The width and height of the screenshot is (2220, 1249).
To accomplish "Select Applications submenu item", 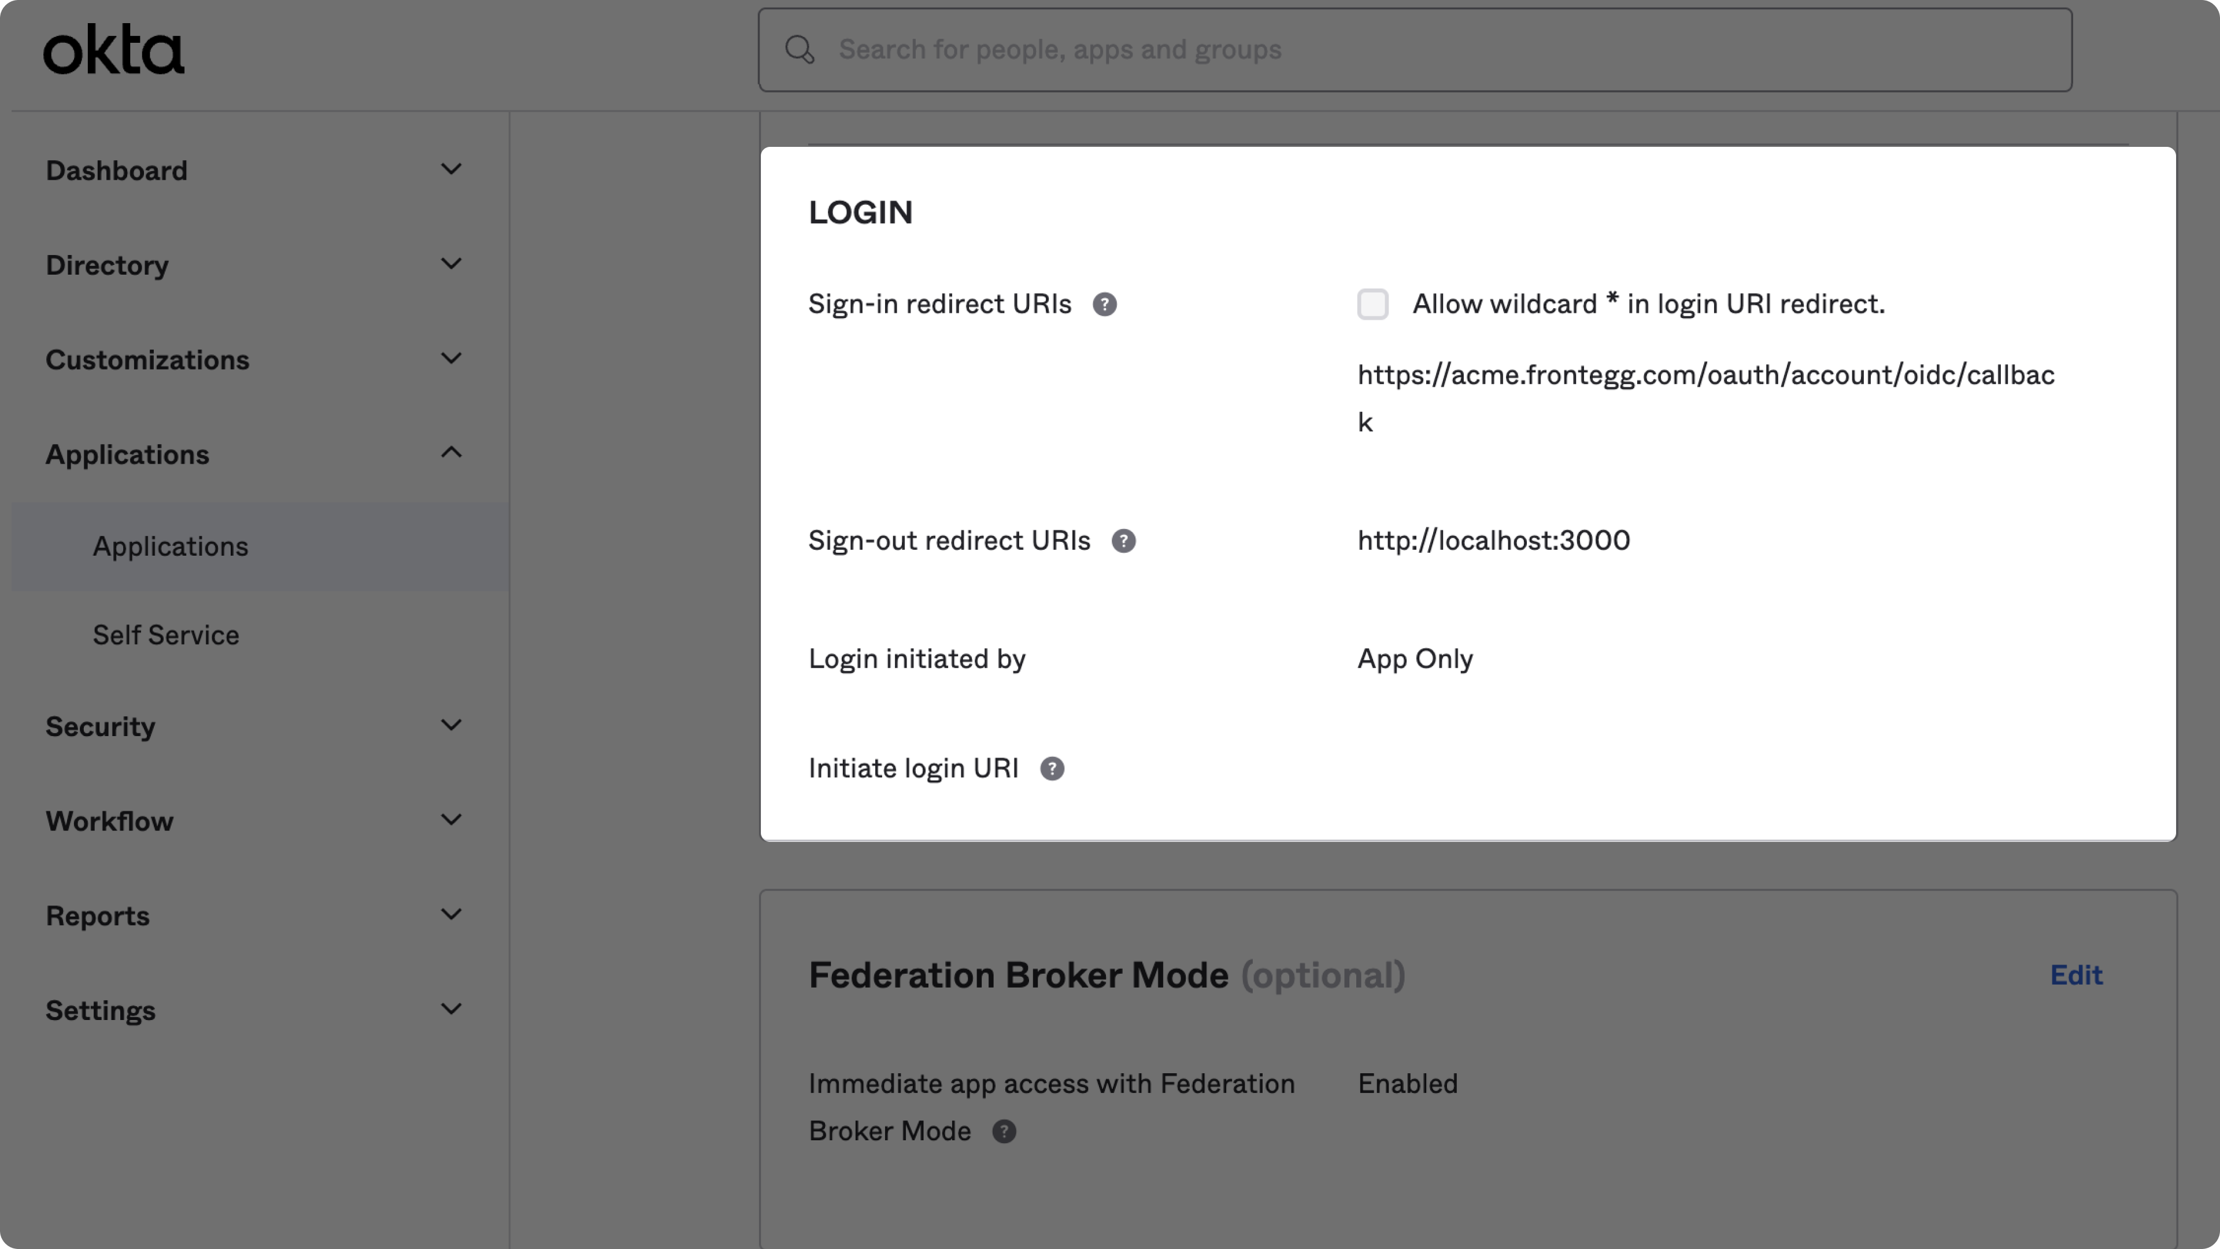I will click(171, 546).
